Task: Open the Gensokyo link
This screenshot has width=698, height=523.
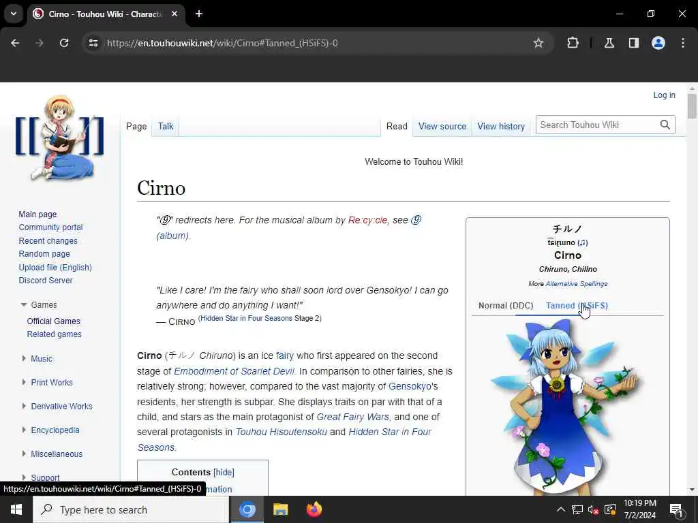Action: click(x=410, y=387)
